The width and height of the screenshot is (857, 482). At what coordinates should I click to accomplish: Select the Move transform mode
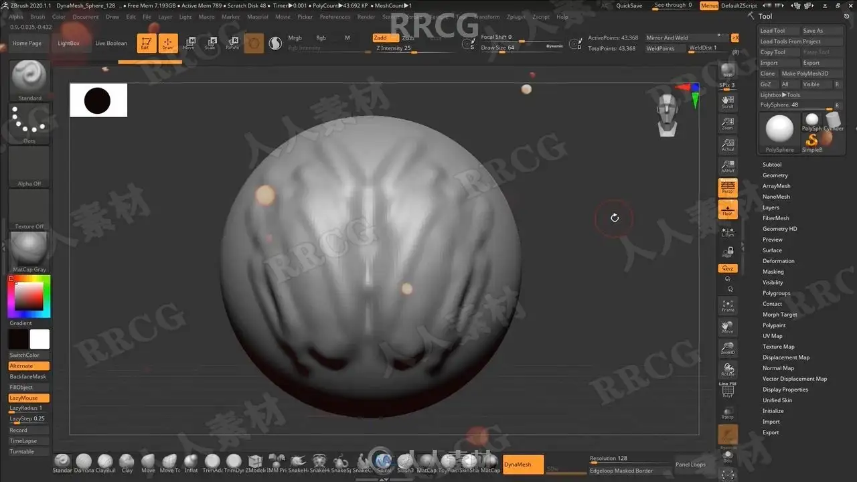point(189,44)
